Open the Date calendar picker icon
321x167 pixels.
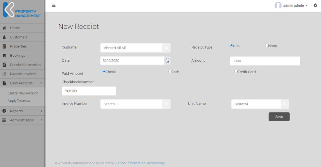(x=167, y=61)
